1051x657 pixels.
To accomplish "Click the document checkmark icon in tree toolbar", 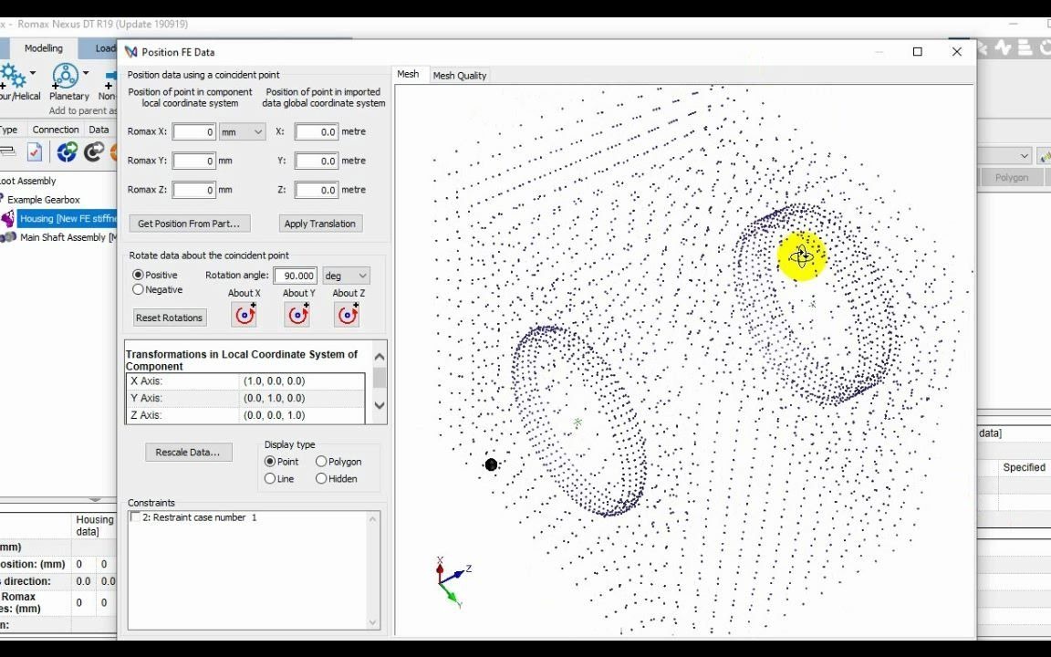I will [x=35, y=152].
